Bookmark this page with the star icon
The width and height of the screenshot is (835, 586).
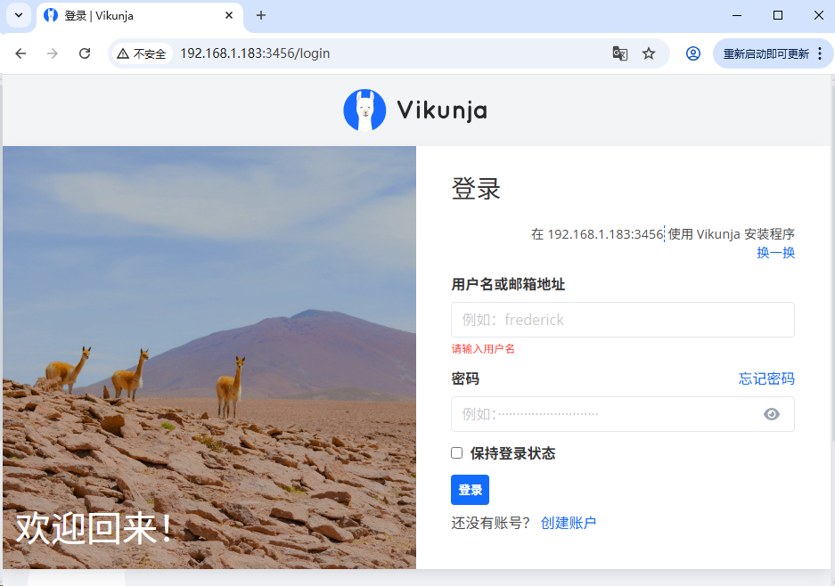click(x=649, y=53)
